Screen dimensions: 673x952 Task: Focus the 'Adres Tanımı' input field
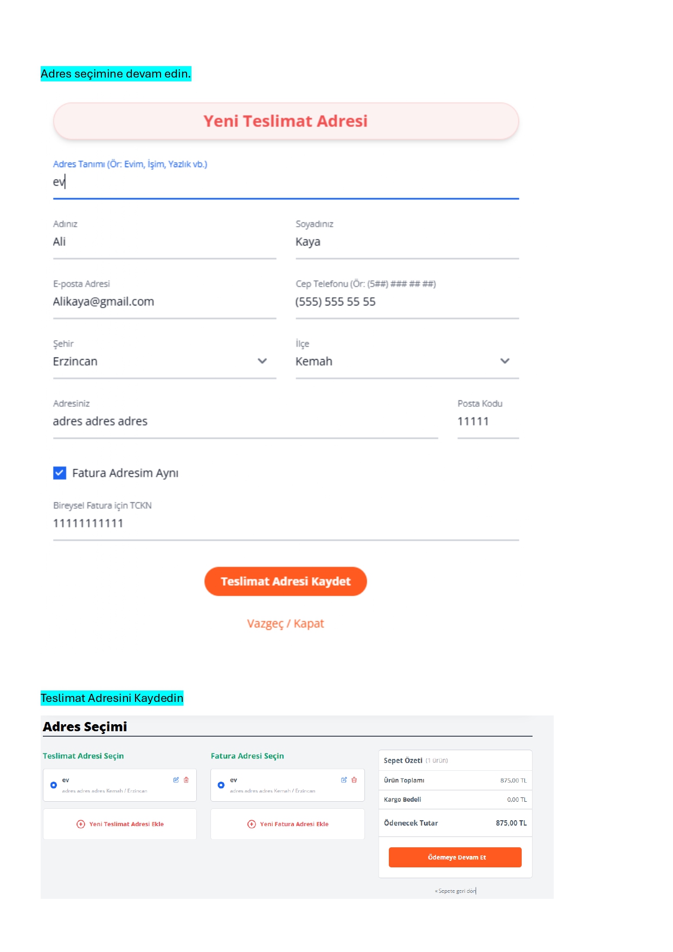pyautogui.click(x=285, y=183)
